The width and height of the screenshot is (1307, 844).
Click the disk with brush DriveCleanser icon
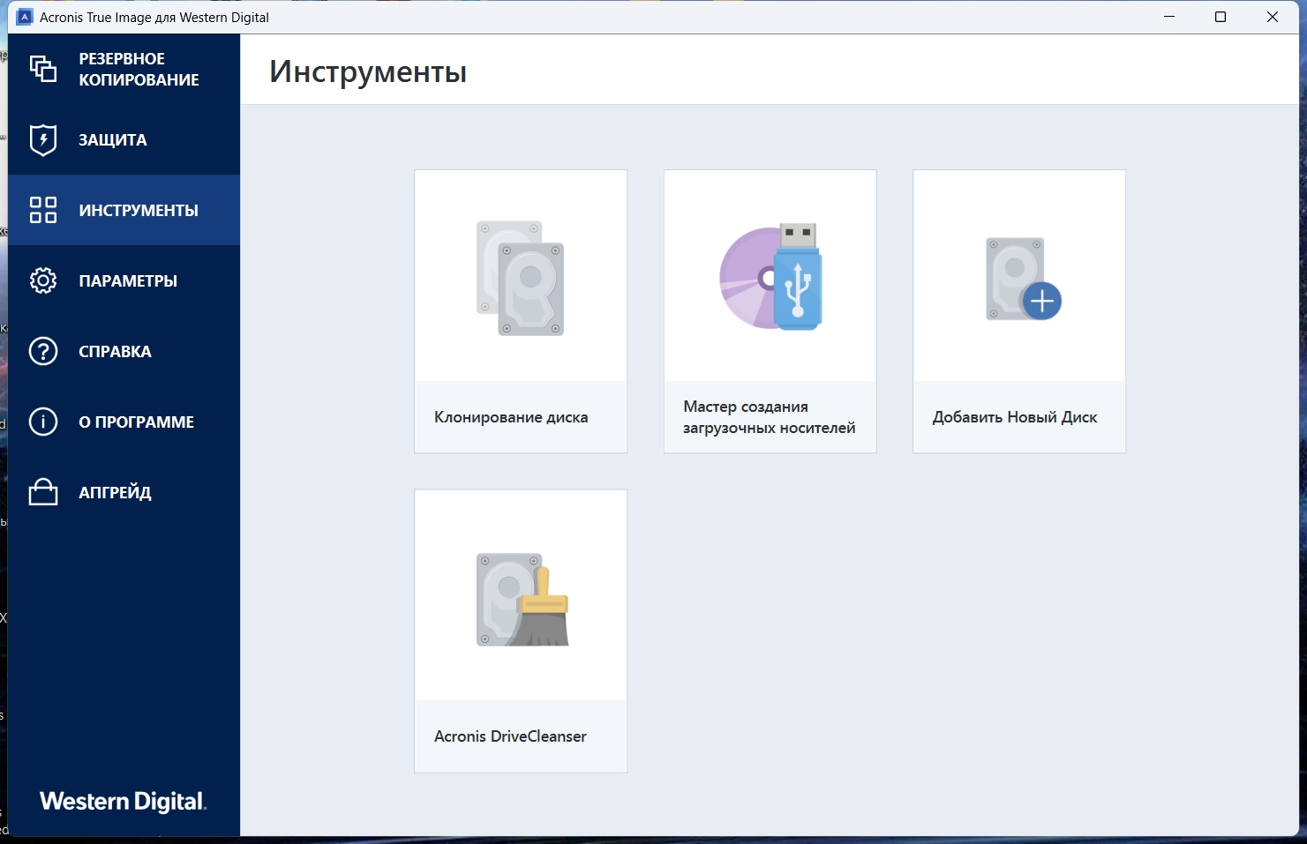tap(522, 600)
